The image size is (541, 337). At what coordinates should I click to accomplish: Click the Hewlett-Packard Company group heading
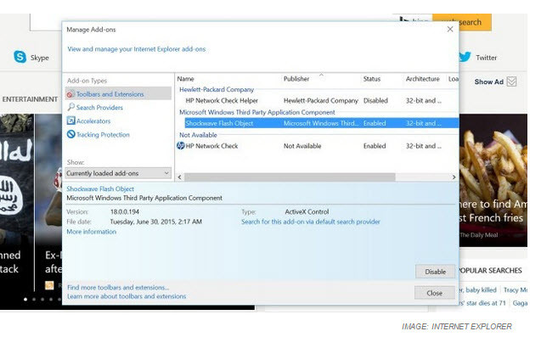click(217, 90)
